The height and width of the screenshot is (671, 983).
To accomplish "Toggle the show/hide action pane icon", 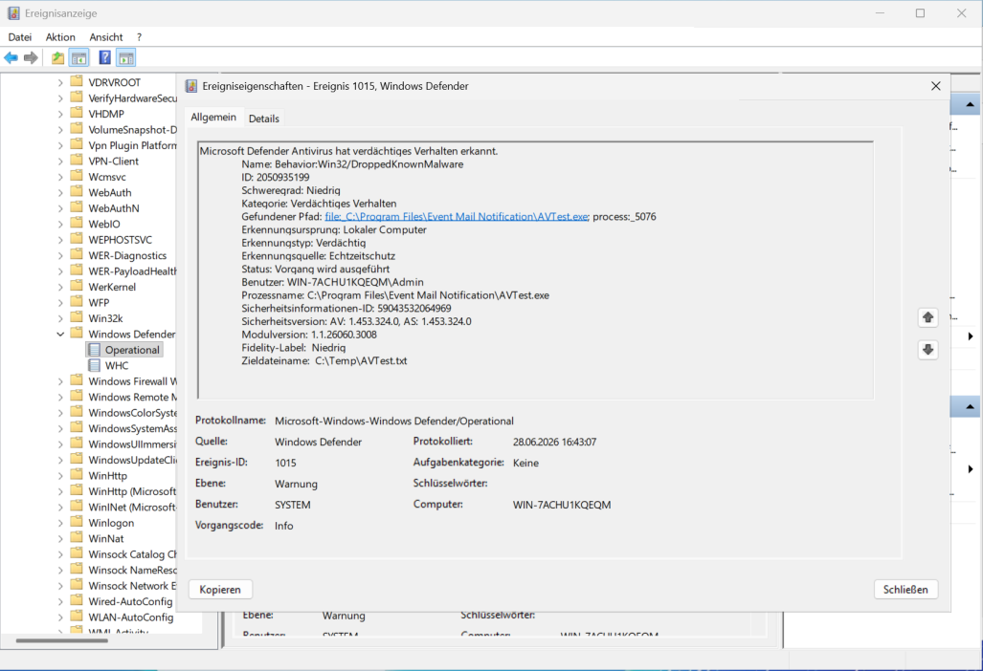I will click(126, 58).
